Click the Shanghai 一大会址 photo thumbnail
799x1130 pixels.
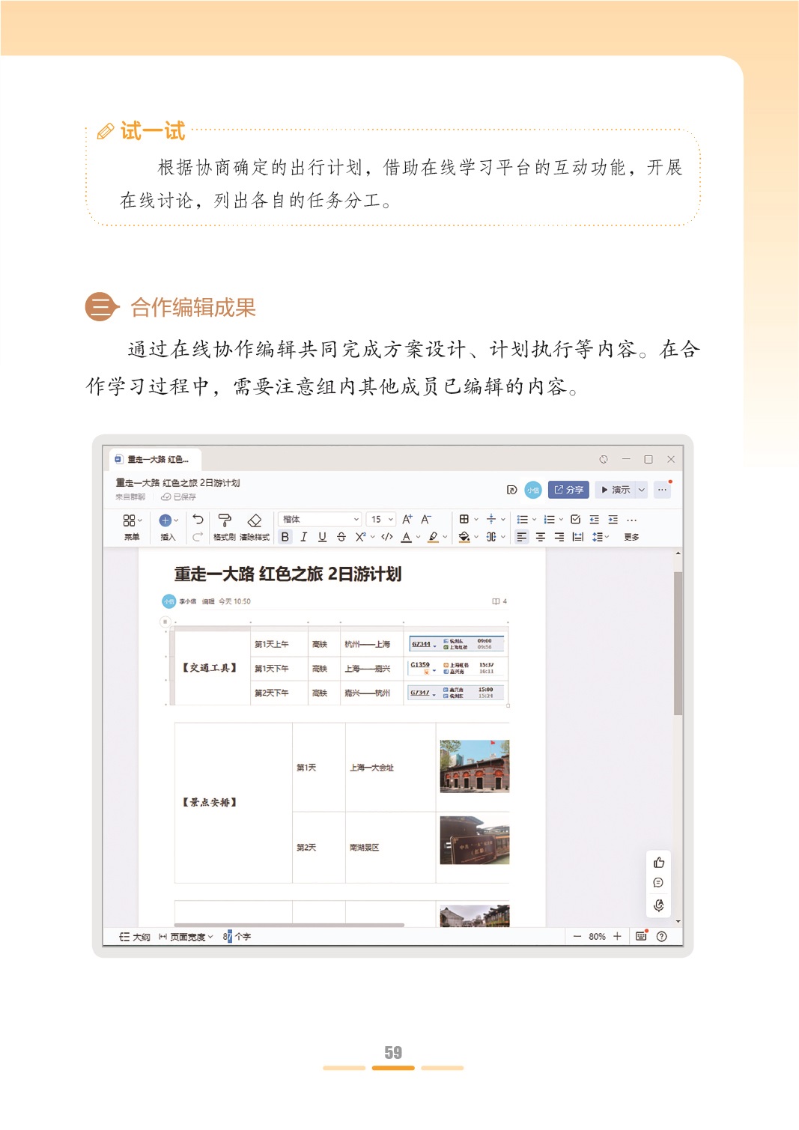pos(474,766)
